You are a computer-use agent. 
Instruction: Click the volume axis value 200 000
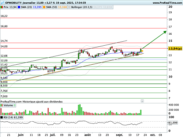pyautogui.click(x=173, y=110)
